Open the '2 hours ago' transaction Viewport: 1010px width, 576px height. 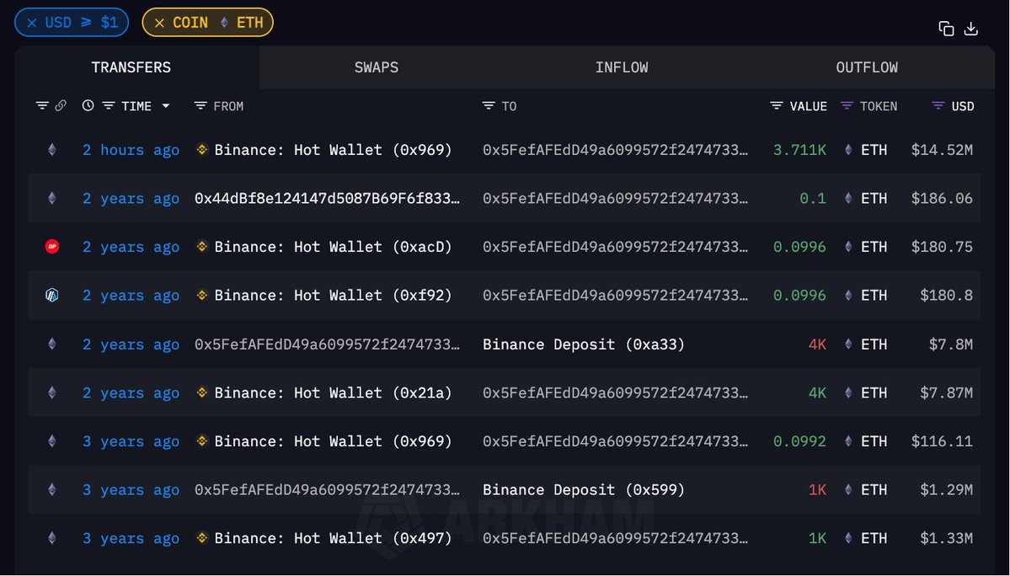tap(131, 150)
